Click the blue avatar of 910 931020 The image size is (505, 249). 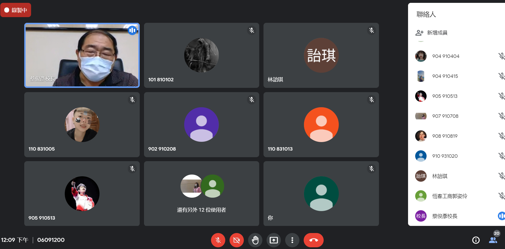pos(421,156)
